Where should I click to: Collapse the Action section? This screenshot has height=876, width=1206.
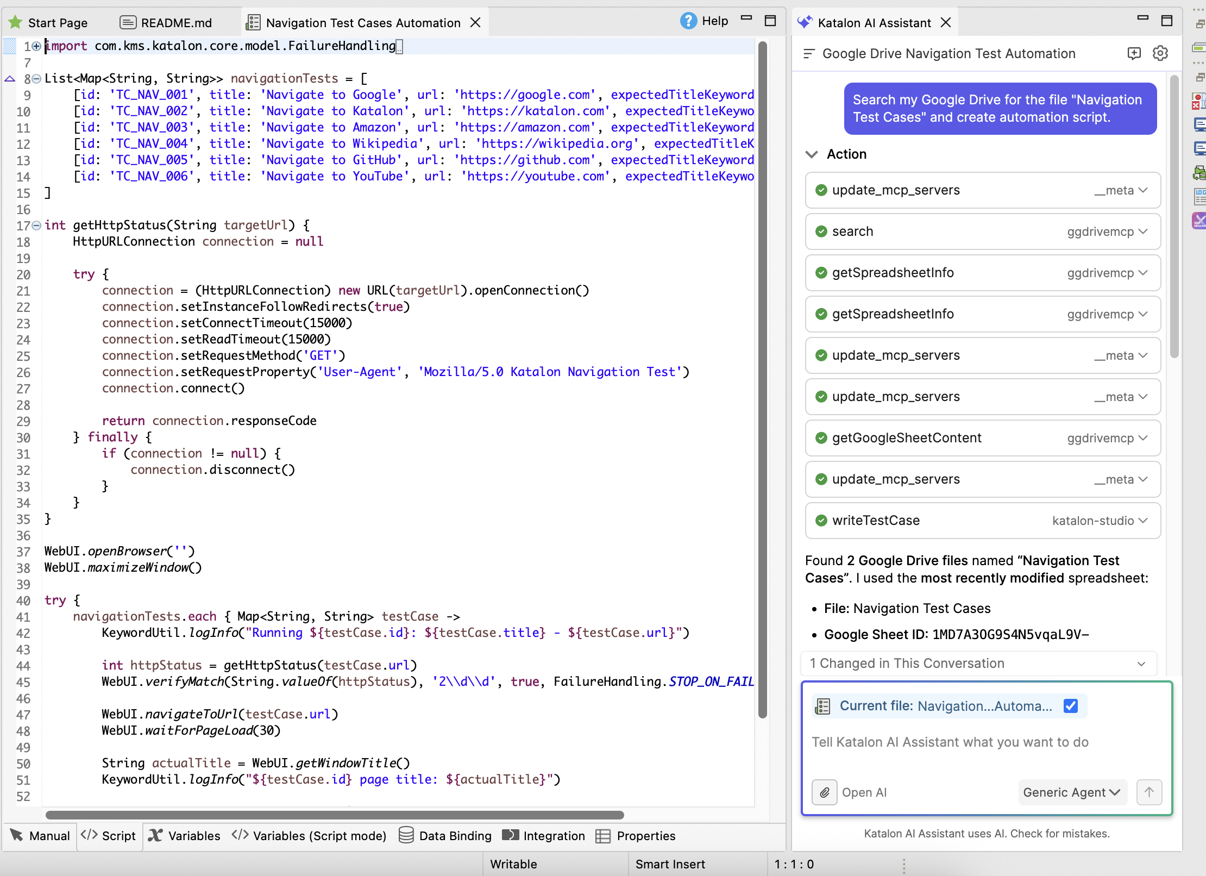[x=811, y=154]
